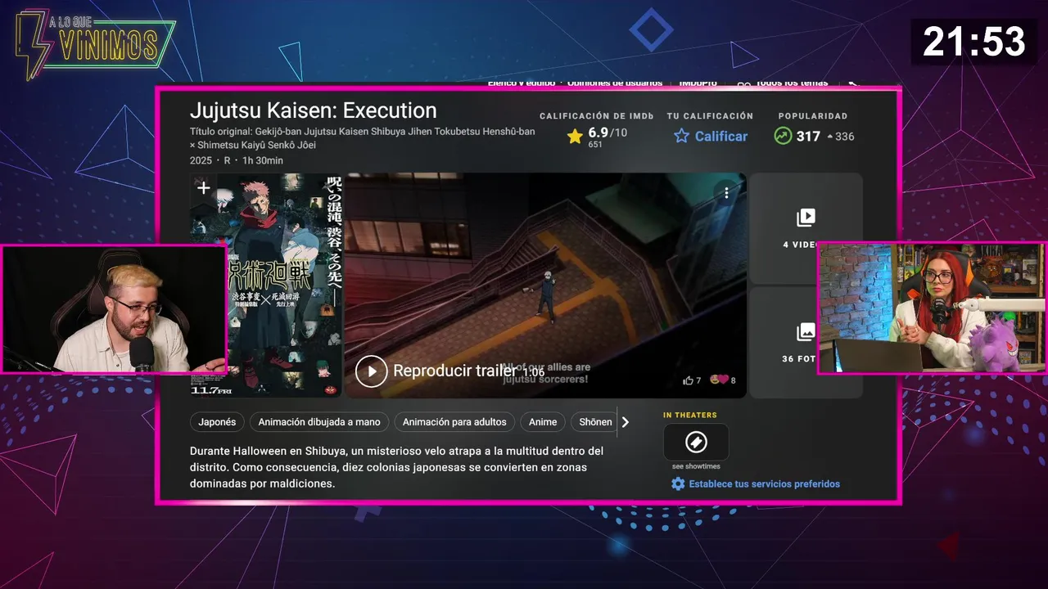Click the heart reaction emoji on trailer
Image resolution: width=1048 pixels, height=589 pixels.
722,380
